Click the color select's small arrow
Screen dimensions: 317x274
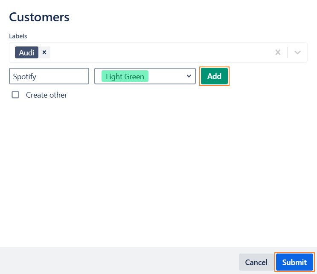pos(189,76)
